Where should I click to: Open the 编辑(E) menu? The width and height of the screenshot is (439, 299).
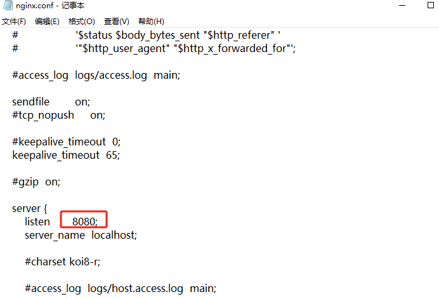click(47, 22)
